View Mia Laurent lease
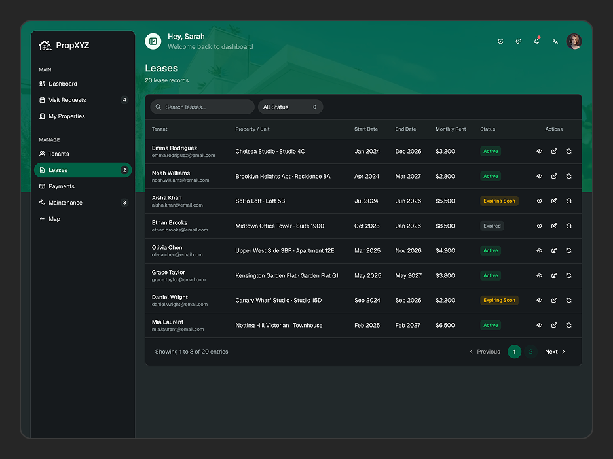 click(539, 325)
